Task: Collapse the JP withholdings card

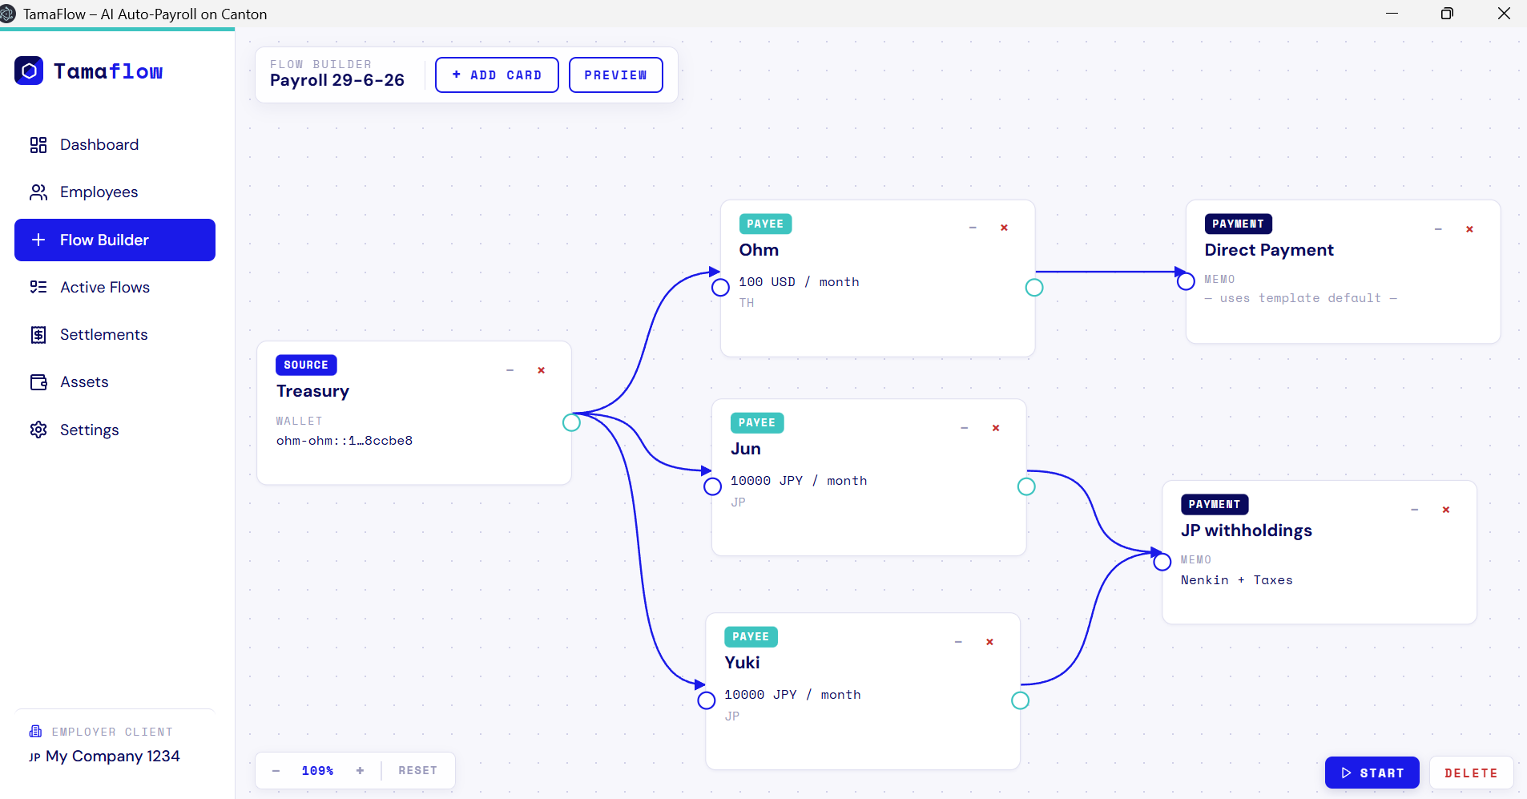Action: (x=1415, y=510)
